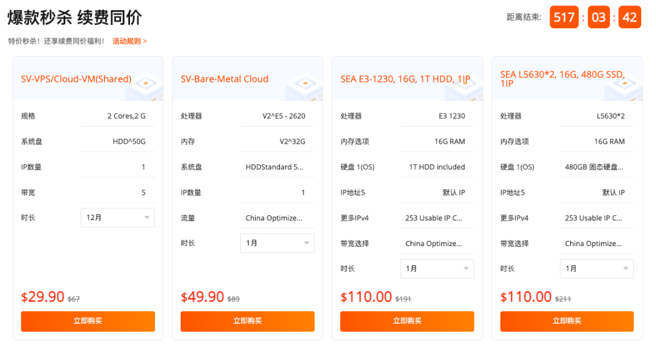
Task: Click the truncated 480GB 固态硬盘 value
Action: click(x=593, y=167)
